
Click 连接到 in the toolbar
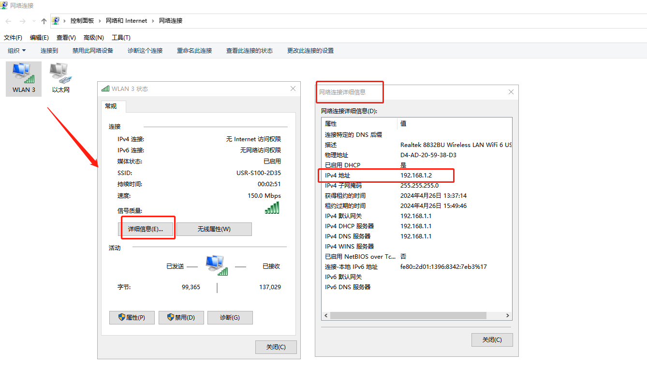(x=49, y=51)
